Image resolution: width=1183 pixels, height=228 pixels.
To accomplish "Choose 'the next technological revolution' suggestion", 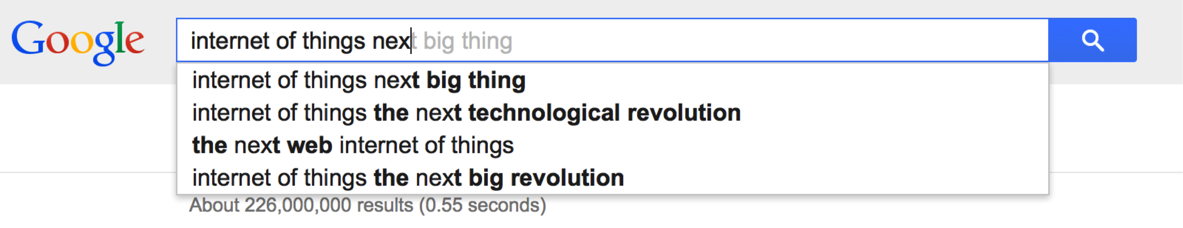I will 613,113.
